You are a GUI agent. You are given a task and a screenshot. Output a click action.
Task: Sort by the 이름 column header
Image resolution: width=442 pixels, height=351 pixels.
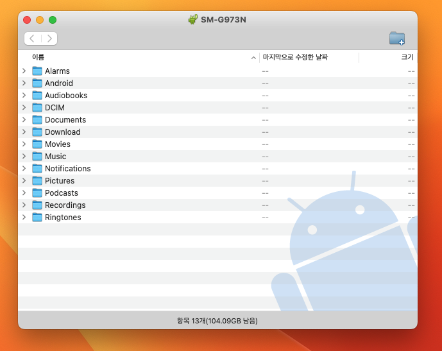(x=38, y=57)
